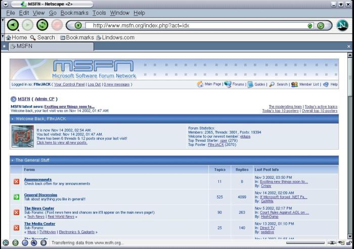This screenshot has width=354, height=249.
Task: Collapse the personal toolbar grippy
Action: click(3, 37)
